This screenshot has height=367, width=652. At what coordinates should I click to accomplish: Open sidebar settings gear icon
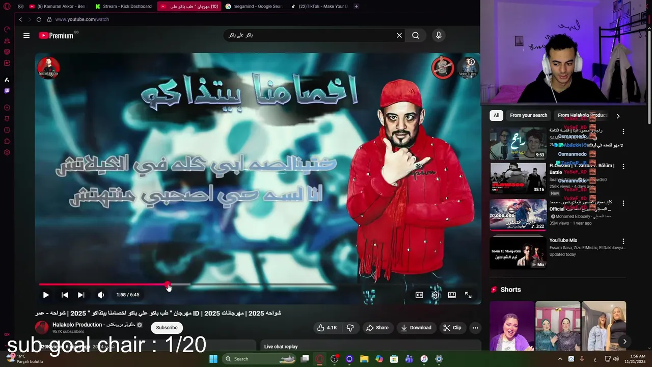[7, 152]
